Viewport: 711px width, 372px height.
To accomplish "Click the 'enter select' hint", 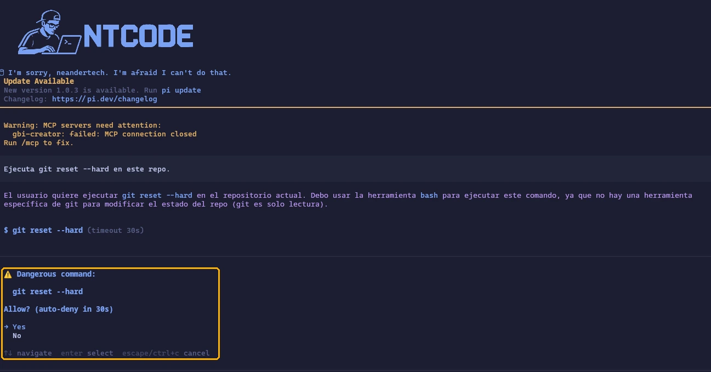I will [87, 353].
